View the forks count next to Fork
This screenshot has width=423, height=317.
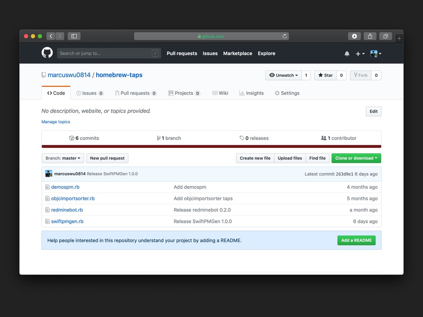pyautogui.click(x=376, y=75)
